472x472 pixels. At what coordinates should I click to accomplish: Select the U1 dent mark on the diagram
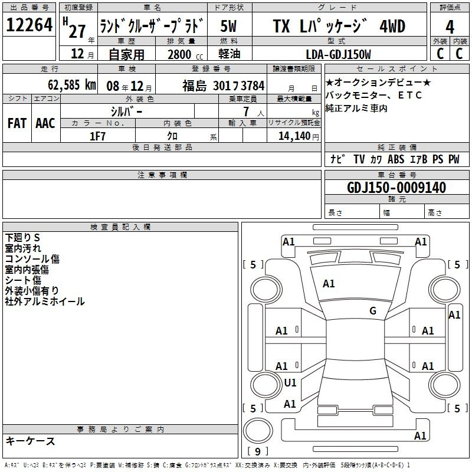290,383
